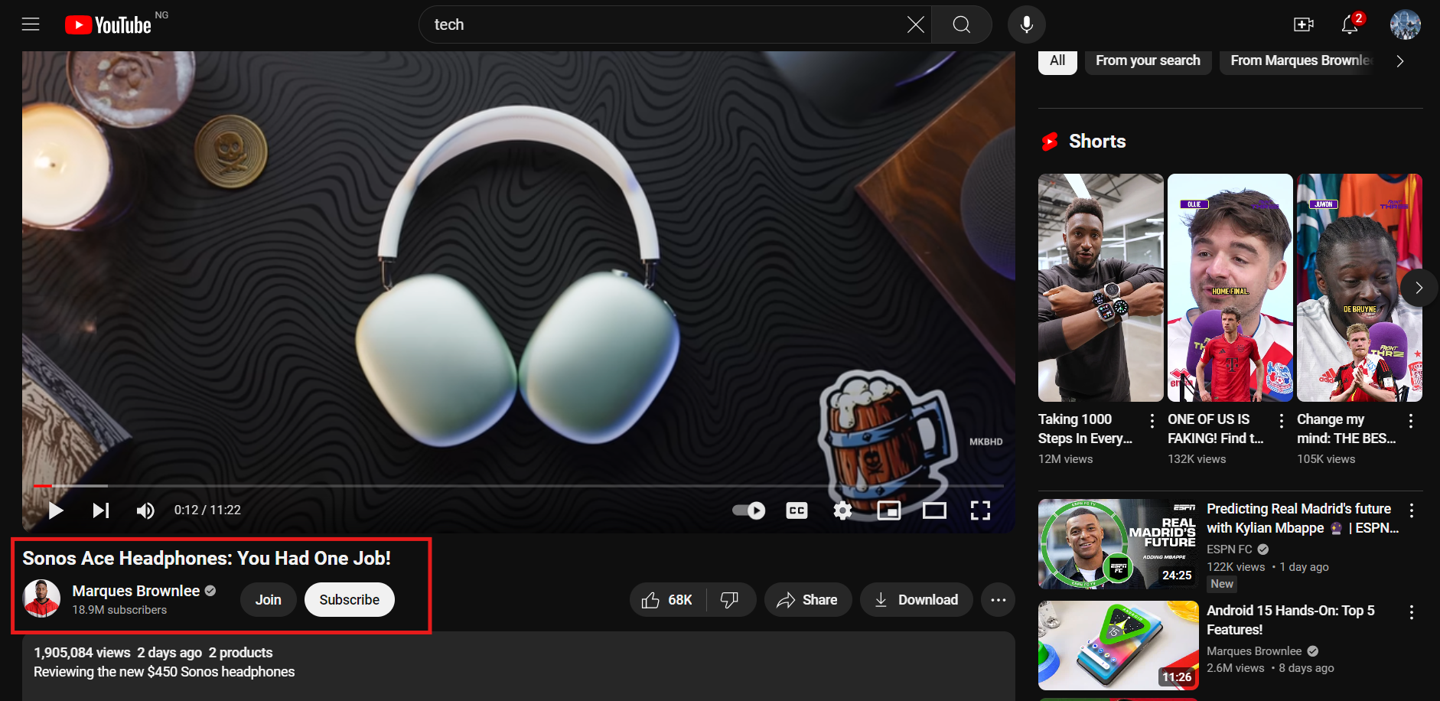
Task: Enter fullscreen mode
Action: (x=980, y=510)
